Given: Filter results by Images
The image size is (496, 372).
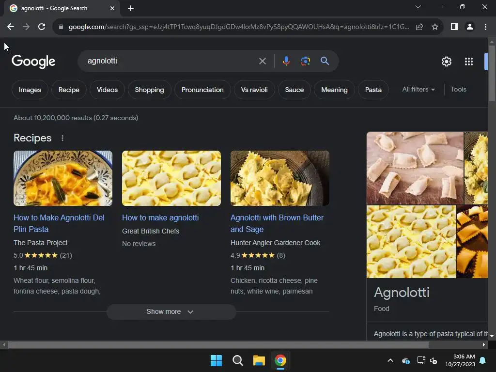Looking at the screenshot, I should coord(30,90).
